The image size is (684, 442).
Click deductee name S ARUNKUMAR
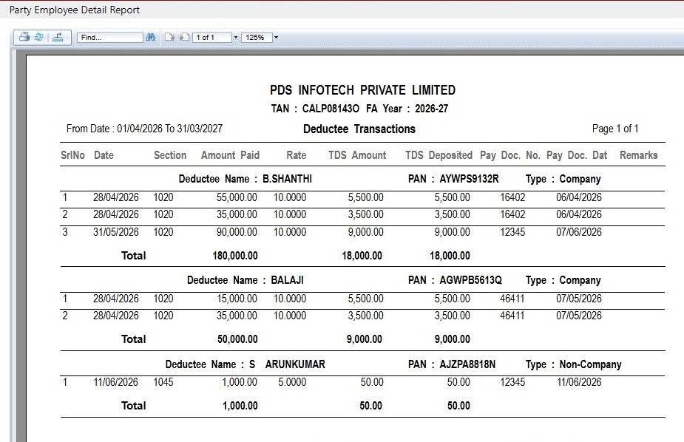click(287, 364)
